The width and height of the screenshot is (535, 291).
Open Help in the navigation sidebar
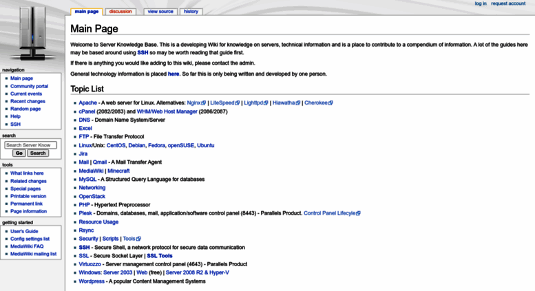15,116
